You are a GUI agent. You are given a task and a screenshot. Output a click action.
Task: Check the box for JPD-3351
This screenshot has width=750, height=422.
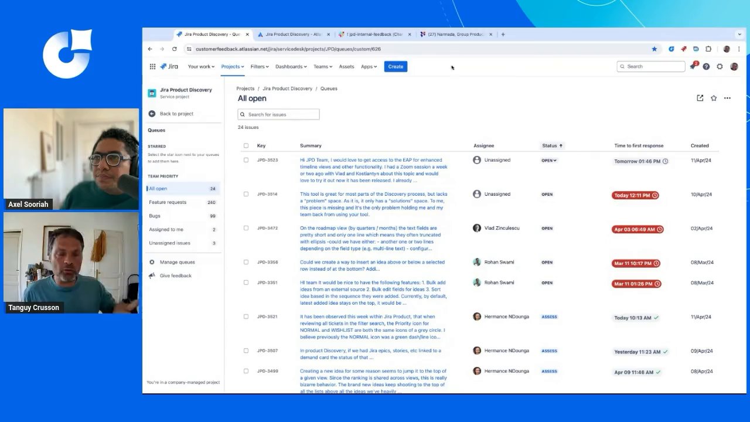point(246,283)
